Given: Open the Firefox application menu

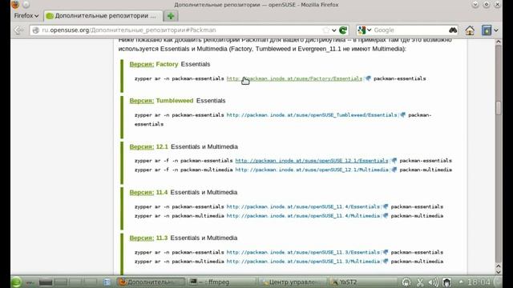Looking at the screenshot, I should [26, 16].
